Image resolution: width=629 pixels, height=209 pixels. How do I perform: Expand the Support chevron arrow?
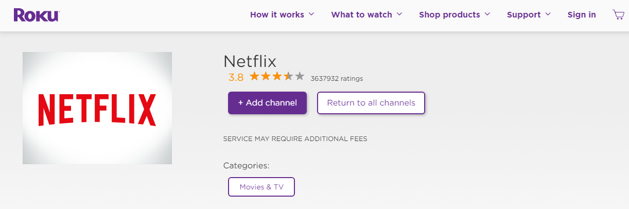548,14
